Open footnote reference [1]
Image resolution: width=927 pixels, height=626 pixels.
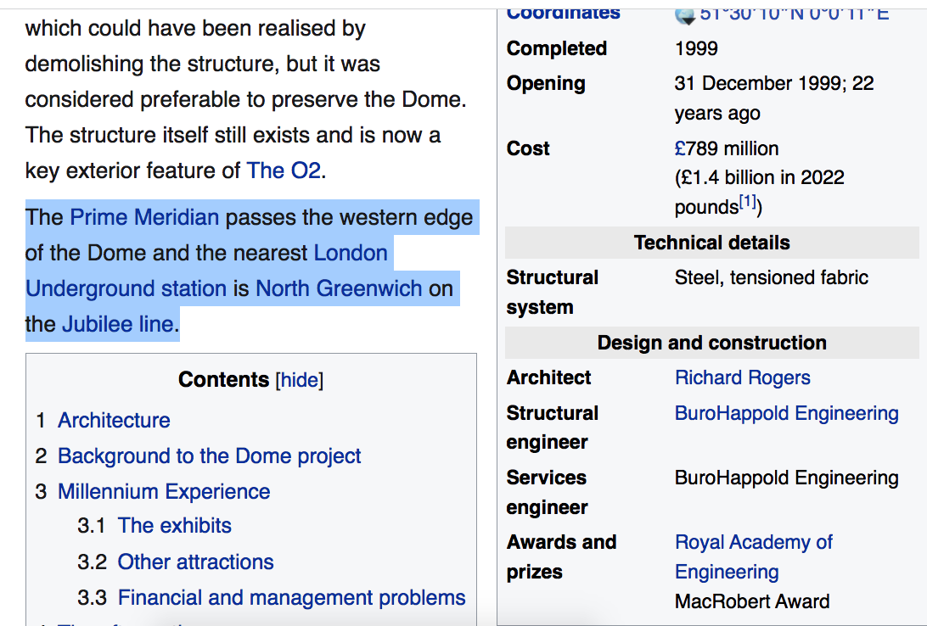(748, 201)
